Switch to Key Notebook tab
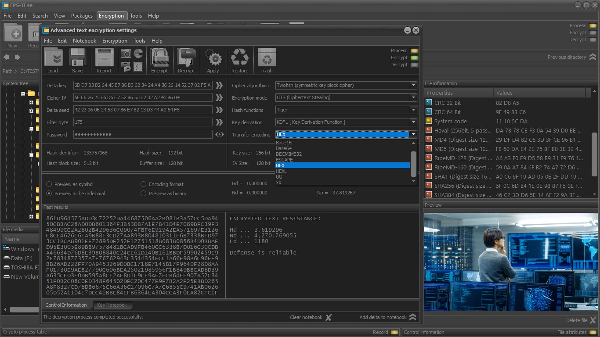 112,305
